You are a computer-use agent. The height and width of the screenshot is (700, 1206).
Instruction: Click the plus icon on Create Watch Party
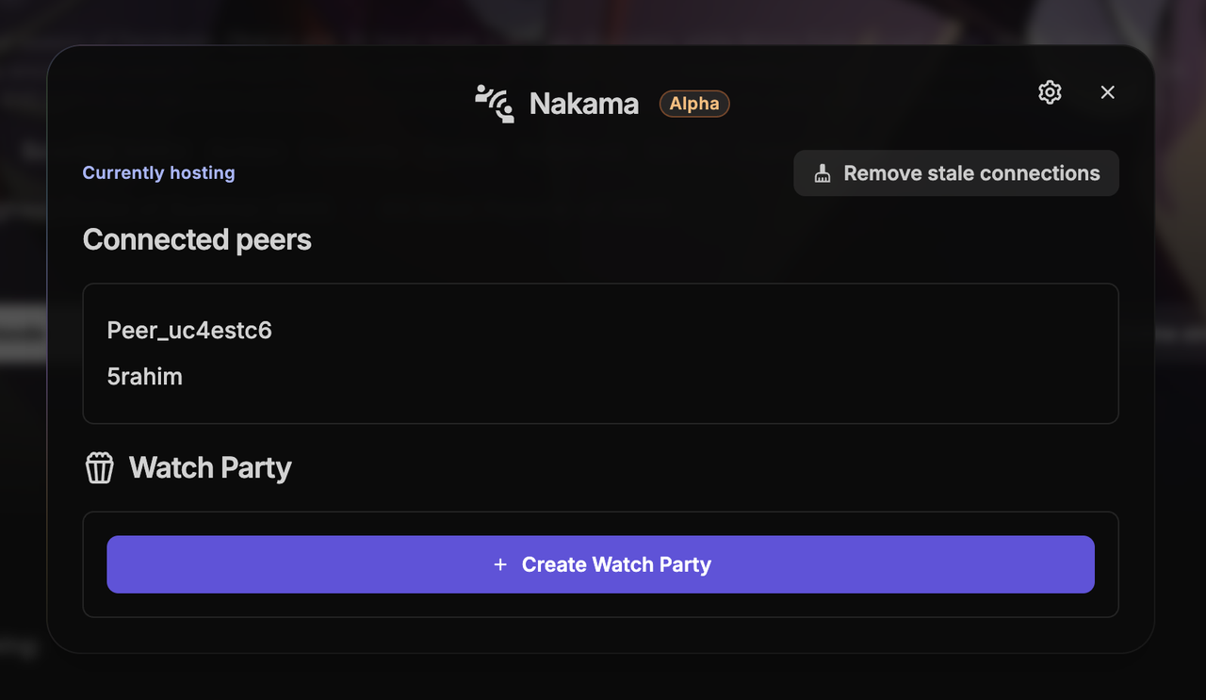[500, 564]
